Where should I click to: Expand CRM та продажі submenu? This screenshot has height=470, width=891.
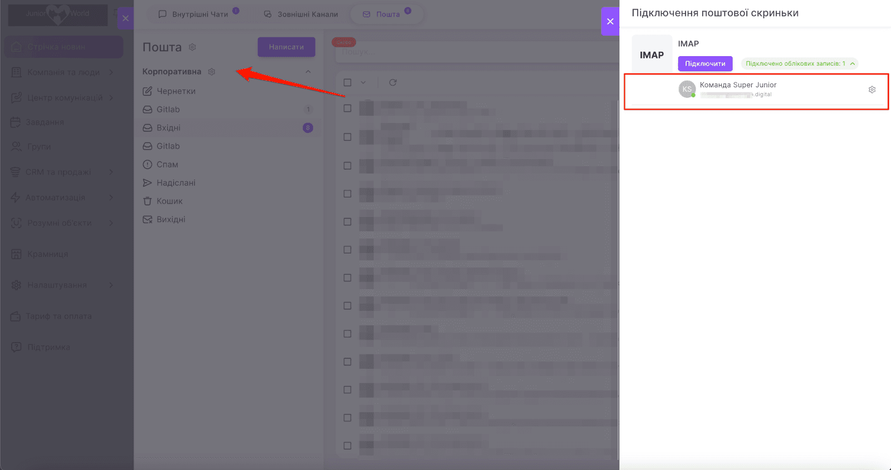[x=111, y=172]
